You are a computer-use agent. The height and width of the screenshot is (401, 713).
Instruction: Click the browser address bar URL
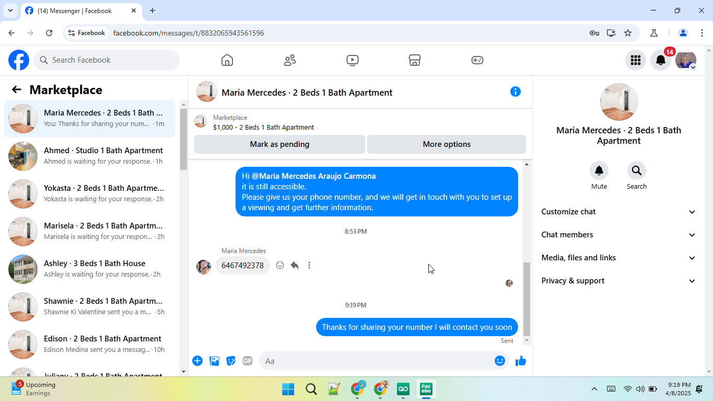click(189, 33)
